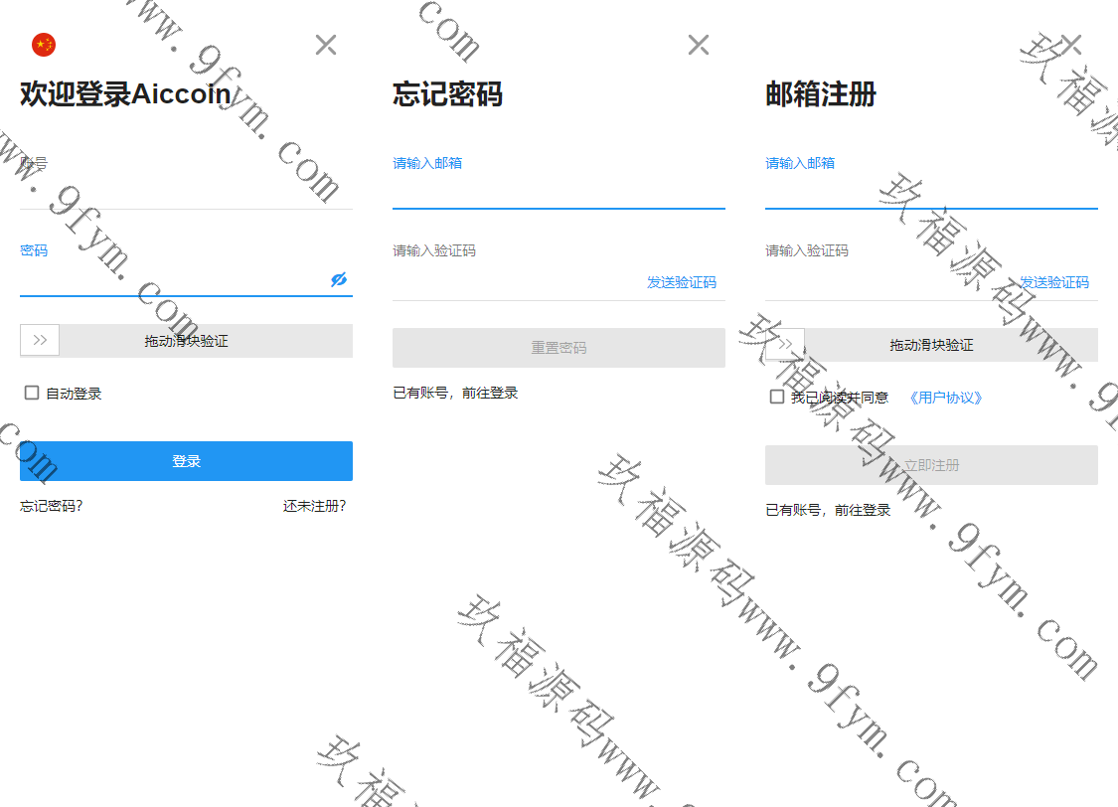Toggle password visibility eye icon

pyautogui.click(x=339, y=280)
